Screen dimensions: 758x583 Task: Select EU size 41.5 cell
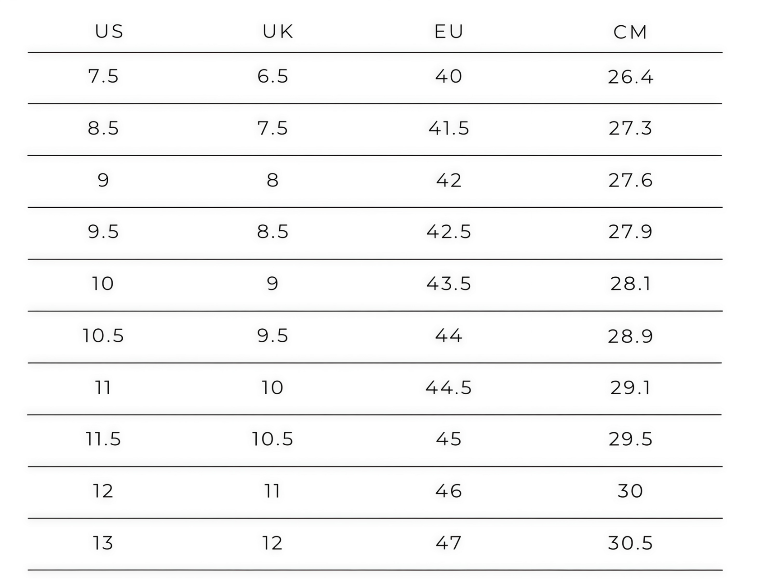tap(449, 129)
